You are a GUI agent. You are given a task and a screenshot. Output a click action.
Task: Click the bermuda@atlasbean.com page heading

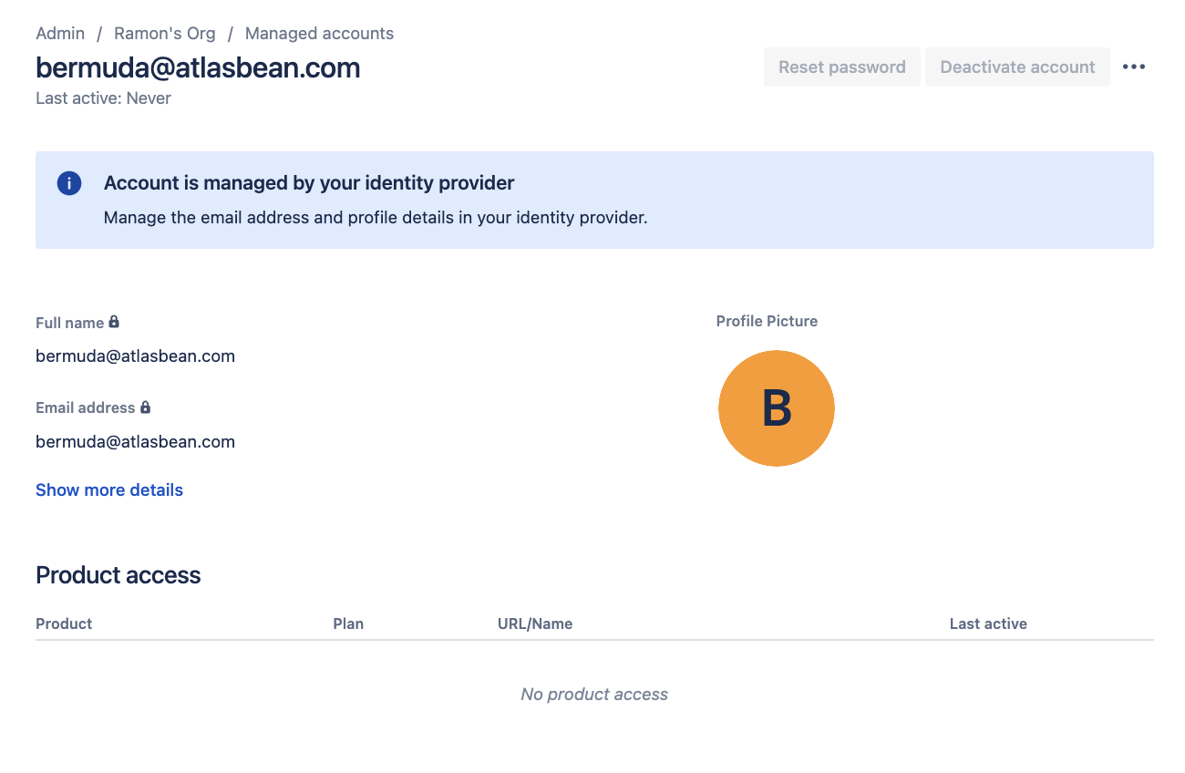198,67
